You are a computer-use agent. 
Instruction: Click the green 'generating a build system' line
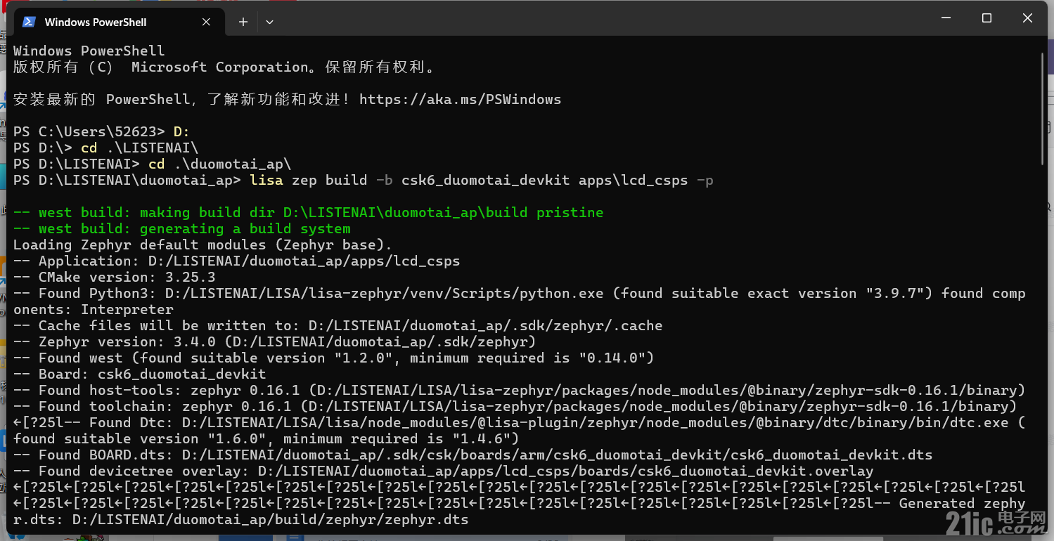pos(181,228)
